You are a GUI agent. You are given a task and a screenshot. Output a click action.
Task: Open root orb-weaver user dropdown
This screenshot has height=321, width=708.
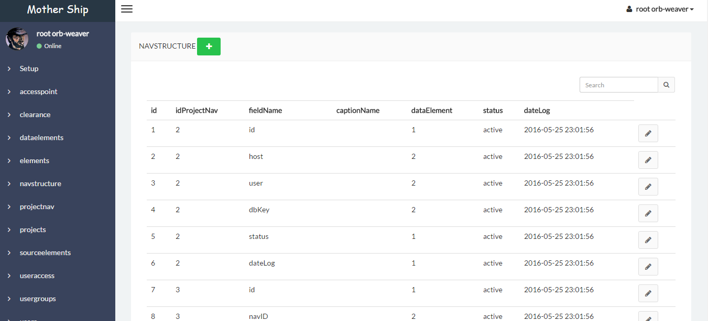(660, 9)
